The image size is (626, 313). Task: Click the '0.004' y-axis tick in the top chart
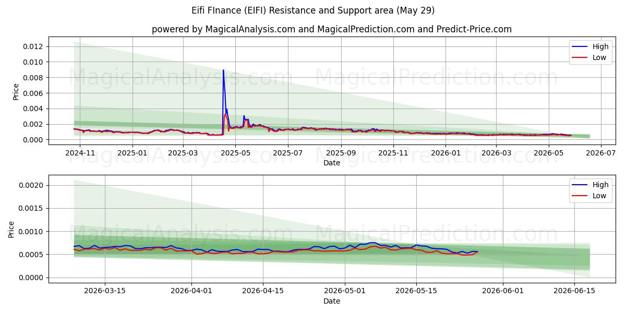[x=33, y=109]
